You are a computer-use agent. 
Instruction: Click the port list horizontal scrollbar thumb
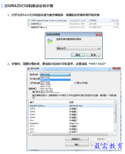click(70, 134)
